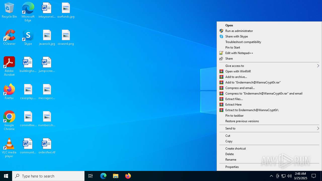
Task: Open VLC media player shortcut
Action: [9, 148]
